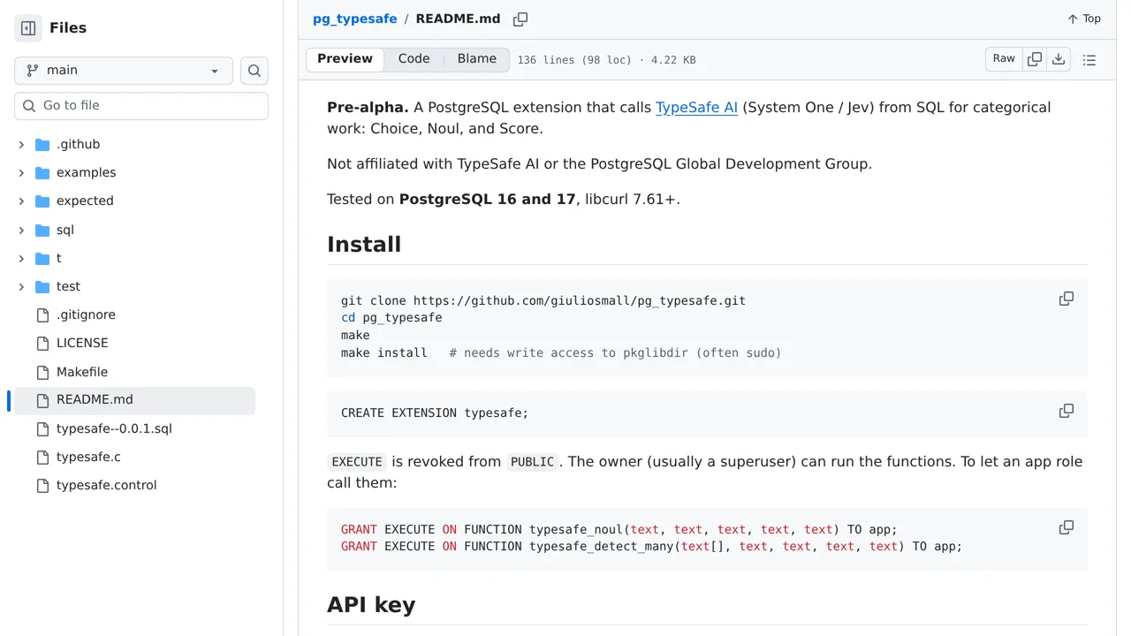Open the expected folder icon

pos(42,201)
